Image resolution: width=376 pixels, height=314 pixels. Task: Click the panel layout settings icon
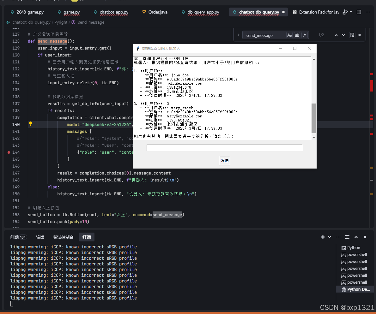pyautogui.click(x=347, y=237)
